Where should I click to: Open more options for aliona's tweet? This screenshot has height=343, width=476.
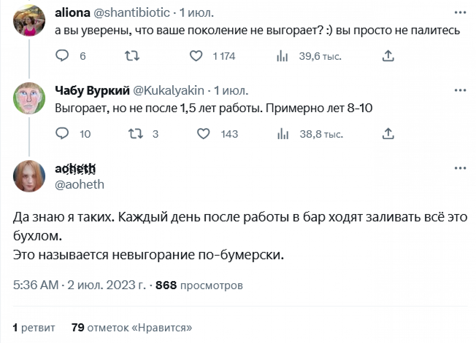460,13
